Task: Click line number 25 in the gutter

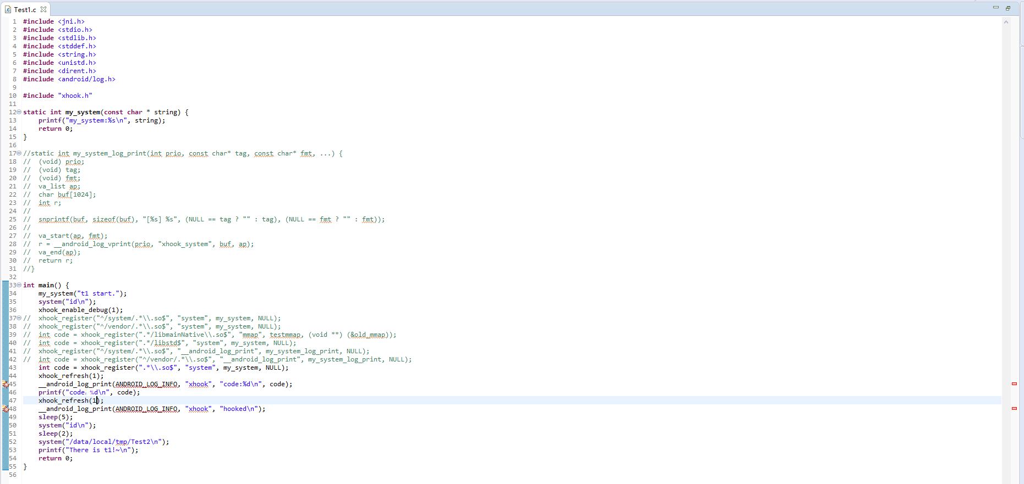Action: pos(13,219)
